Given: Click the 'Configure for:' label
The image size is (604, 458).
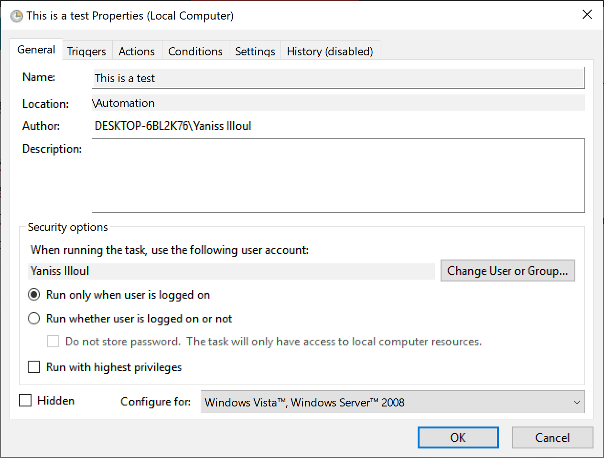Looking at the screenshot, I should click(x=156, y=402).
